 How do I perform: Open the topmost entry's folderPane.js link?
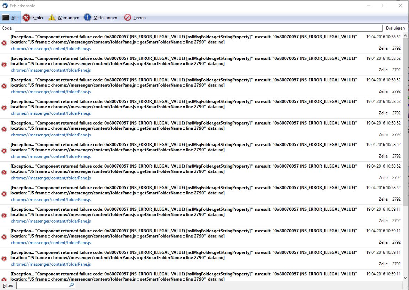[51, 49]
